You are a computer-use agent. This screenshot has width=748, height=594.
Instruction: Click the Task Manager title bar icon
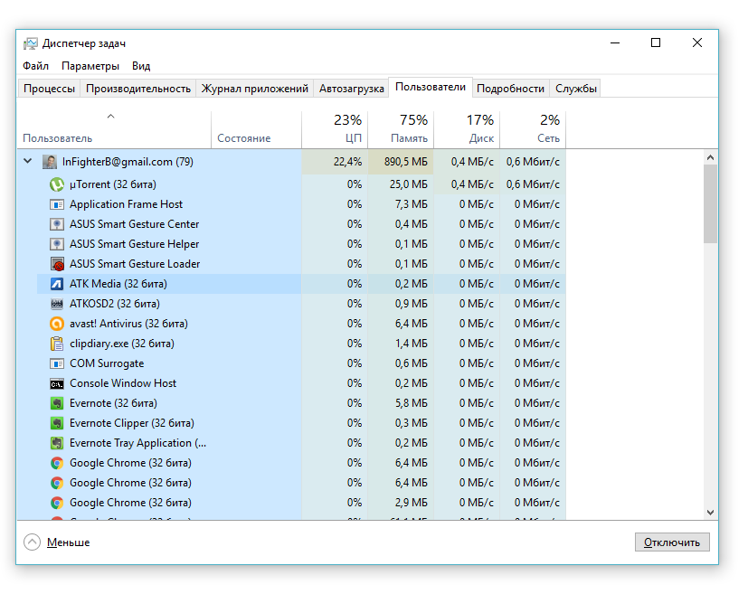point(30,44)
